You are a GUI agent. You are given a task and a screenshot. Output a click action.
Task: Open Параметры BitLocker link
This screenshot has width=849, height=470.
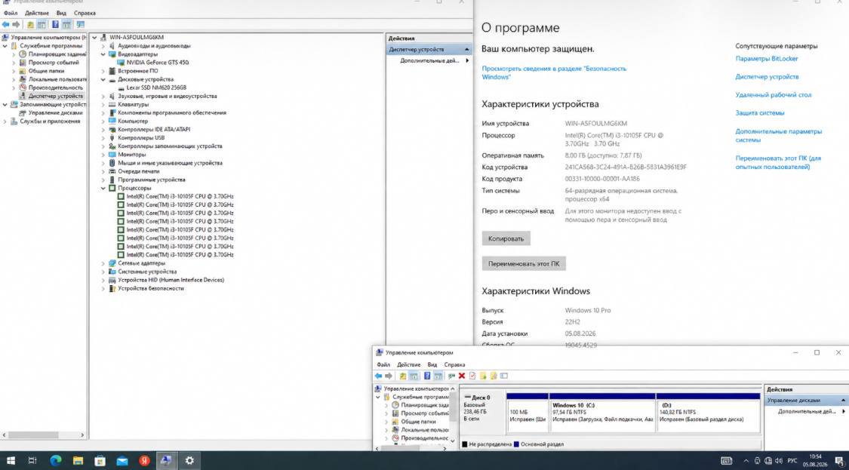[x=767, y=59]
